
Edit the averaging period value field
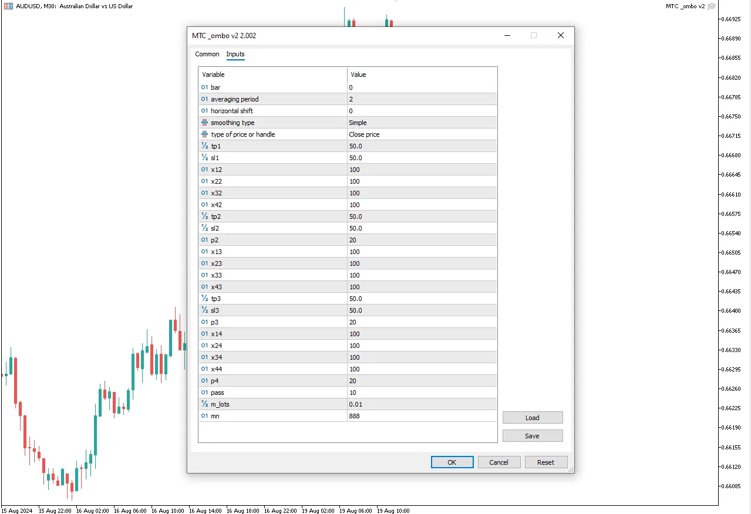tap(422, 99)
